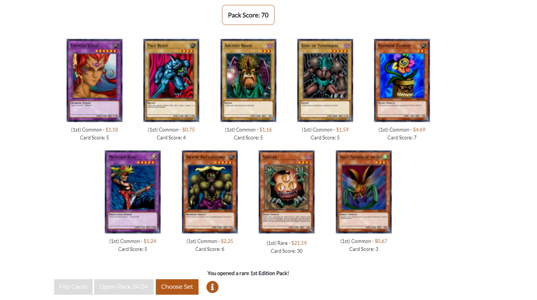Image resolution: width=537 pixels, height=300 pixels.
Task: Click the $1.18 Empress Judge price
Action: coord(112,130)
